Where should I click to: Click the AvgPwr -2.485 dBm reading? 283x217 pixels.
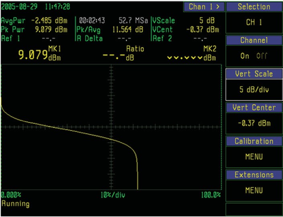(x=34, y=21)
